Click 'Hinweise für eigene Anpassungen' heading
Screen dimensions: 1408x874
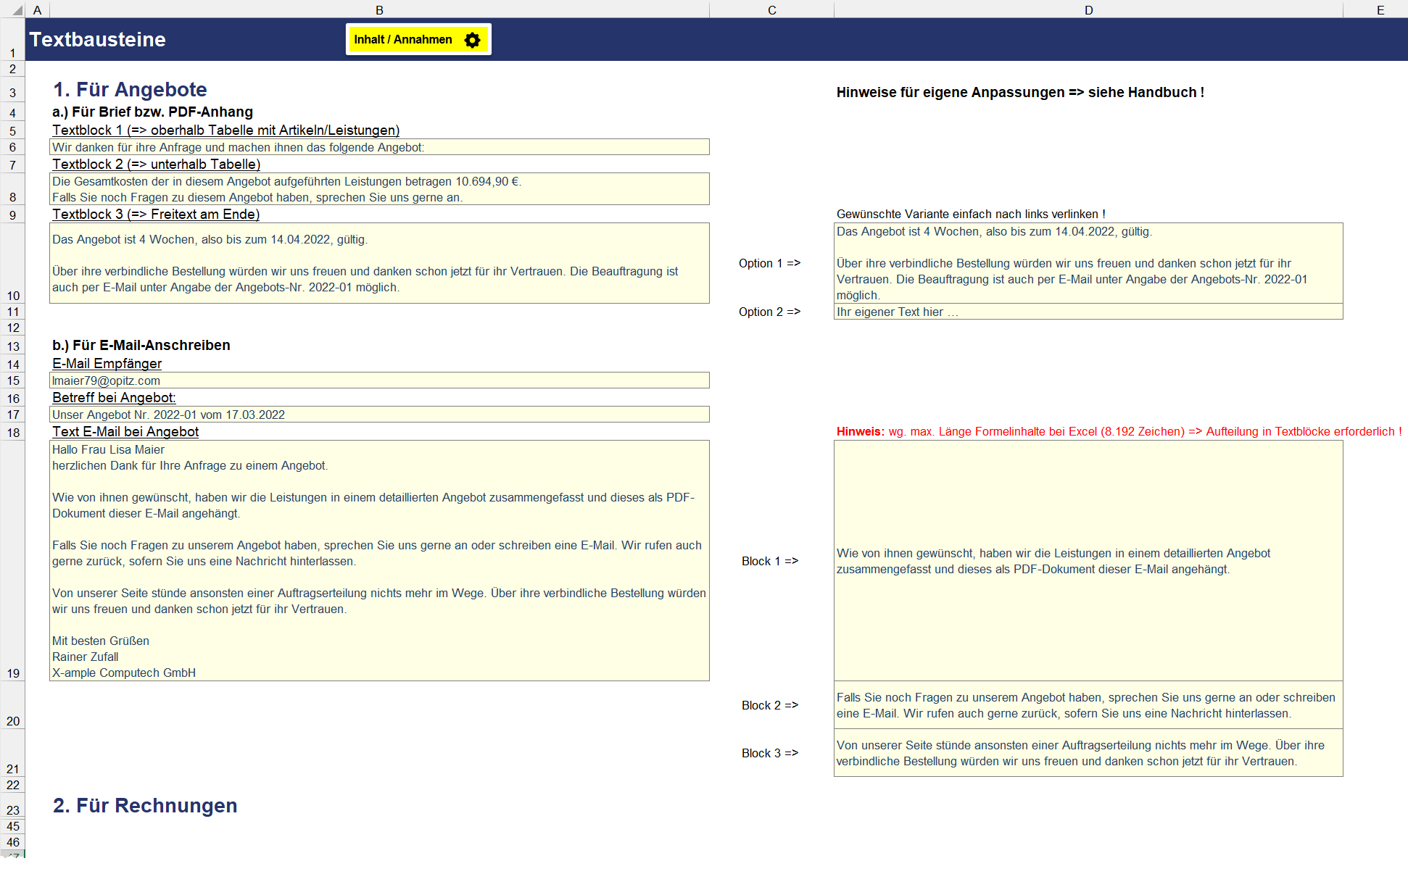point(1020,92)
